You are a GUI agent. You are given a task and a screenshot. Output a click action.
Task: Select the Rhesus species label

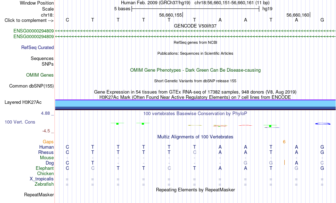[46, 152]
